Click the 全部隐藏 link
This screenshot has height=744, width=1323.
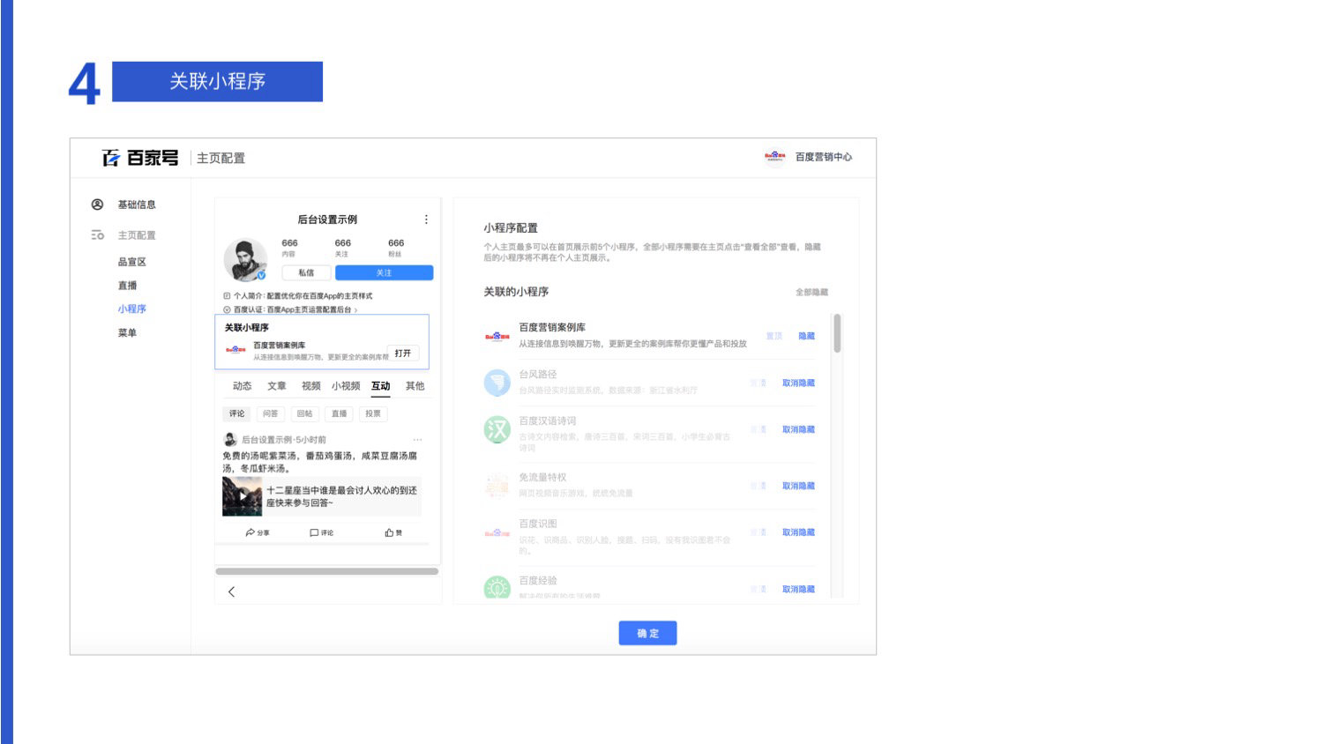click(812, 292)
